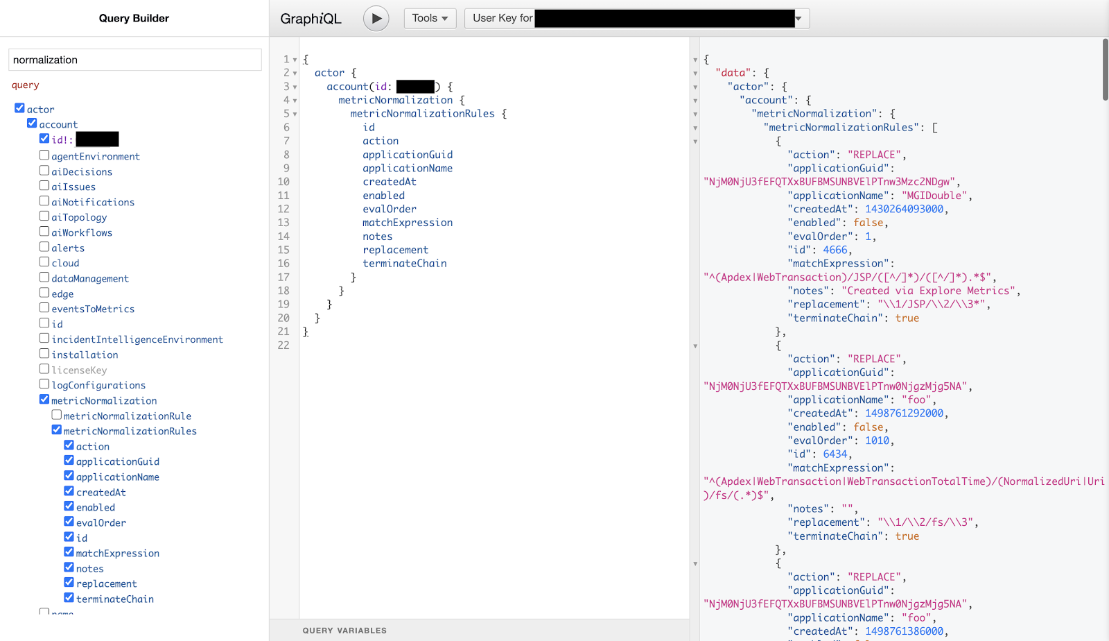1109x641 pixels.
Task: Open the User Key selector dropdown
Action: (637, 18)
